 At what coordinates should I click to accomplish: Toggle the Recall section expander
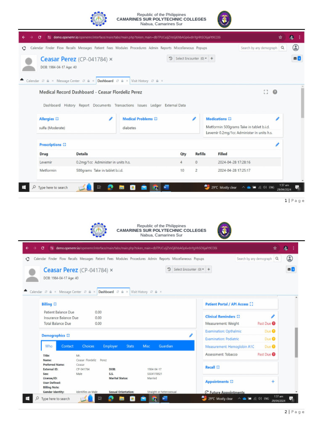point(218,367)
